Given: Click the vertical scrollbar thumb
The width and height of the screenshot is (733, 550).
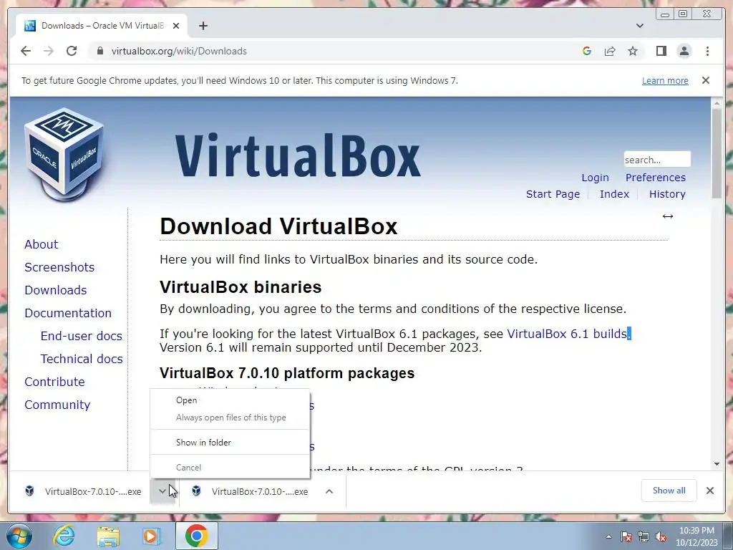Looking at the screenshot, I should [x=717, y=153].
